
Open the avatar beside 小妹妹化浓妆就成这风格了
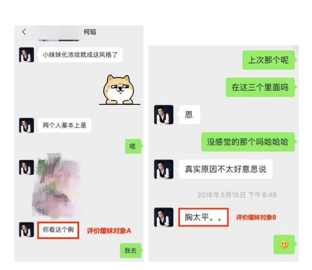coord(26,55)
